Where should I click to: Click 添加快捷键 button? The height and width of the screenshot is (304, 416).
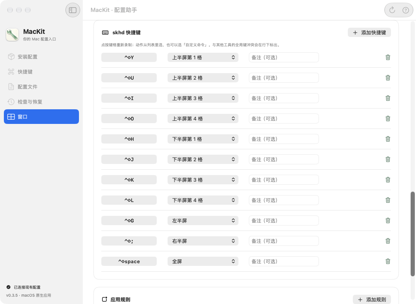click(369, 33)
